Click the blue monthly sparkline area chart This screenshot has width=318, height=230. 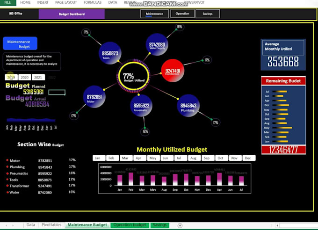point(31,120)
